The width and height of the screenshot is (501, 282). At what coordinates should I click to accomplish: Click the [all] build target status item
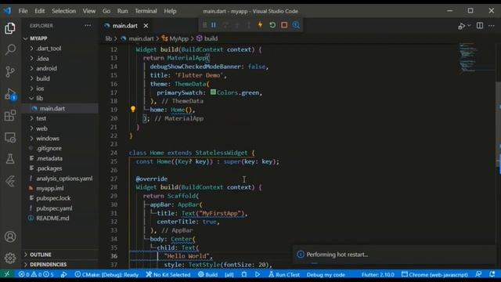(x=229, y=274)
